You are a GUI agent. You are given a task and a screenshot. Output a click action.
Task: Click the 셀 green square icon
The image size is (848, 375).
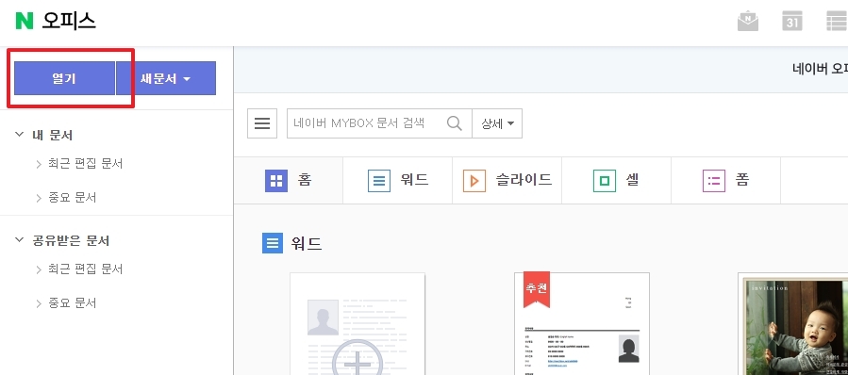click(605, 181)
